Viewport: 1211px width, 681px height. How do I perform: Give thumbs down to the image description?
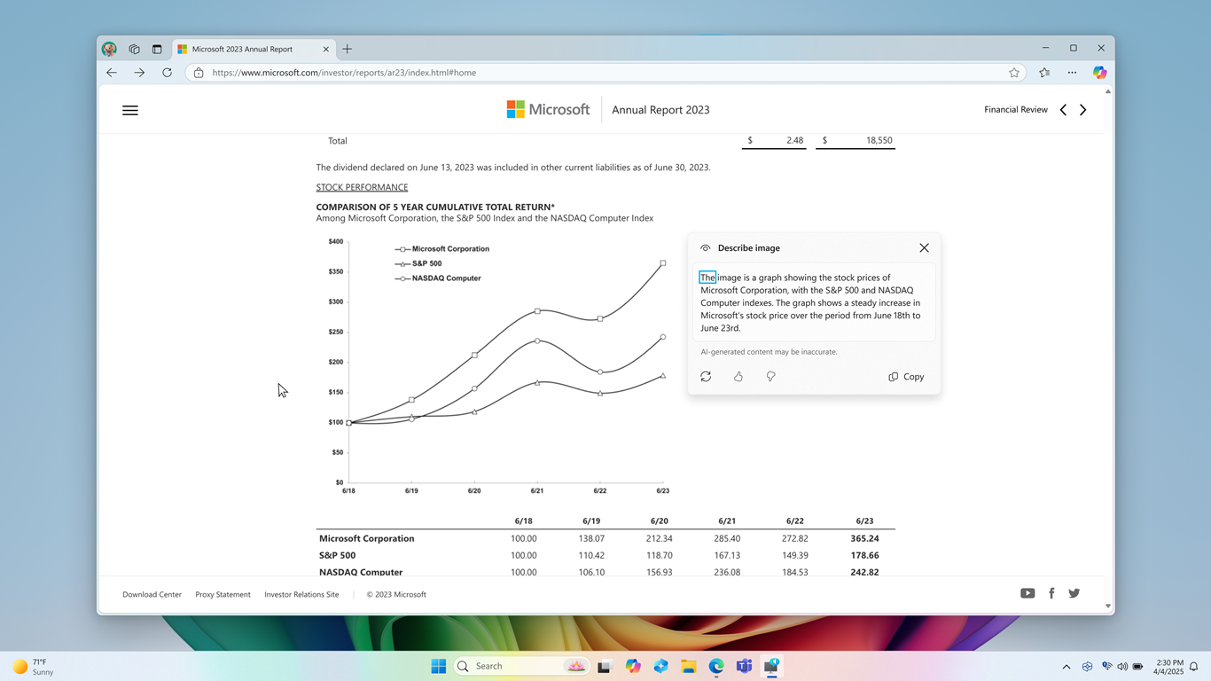point(770,376)
